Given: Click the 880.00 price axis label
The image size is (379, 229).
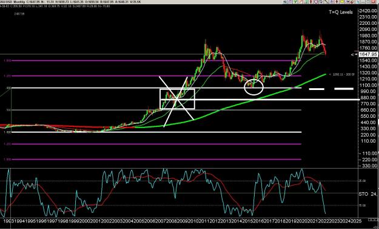Looking at the screenshot, I should click(x=368, y=97).
